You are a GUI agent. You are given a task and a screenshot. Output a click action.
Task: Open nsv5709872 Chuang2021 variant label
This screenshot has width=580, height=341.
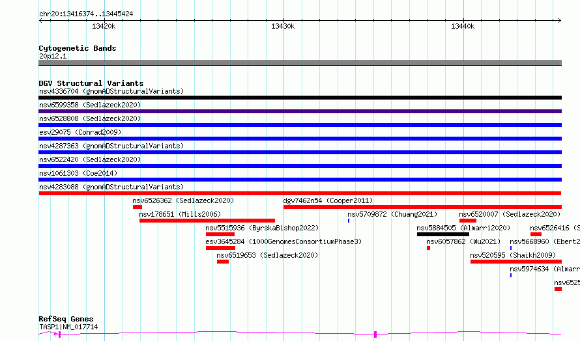(x=392, y=214)
